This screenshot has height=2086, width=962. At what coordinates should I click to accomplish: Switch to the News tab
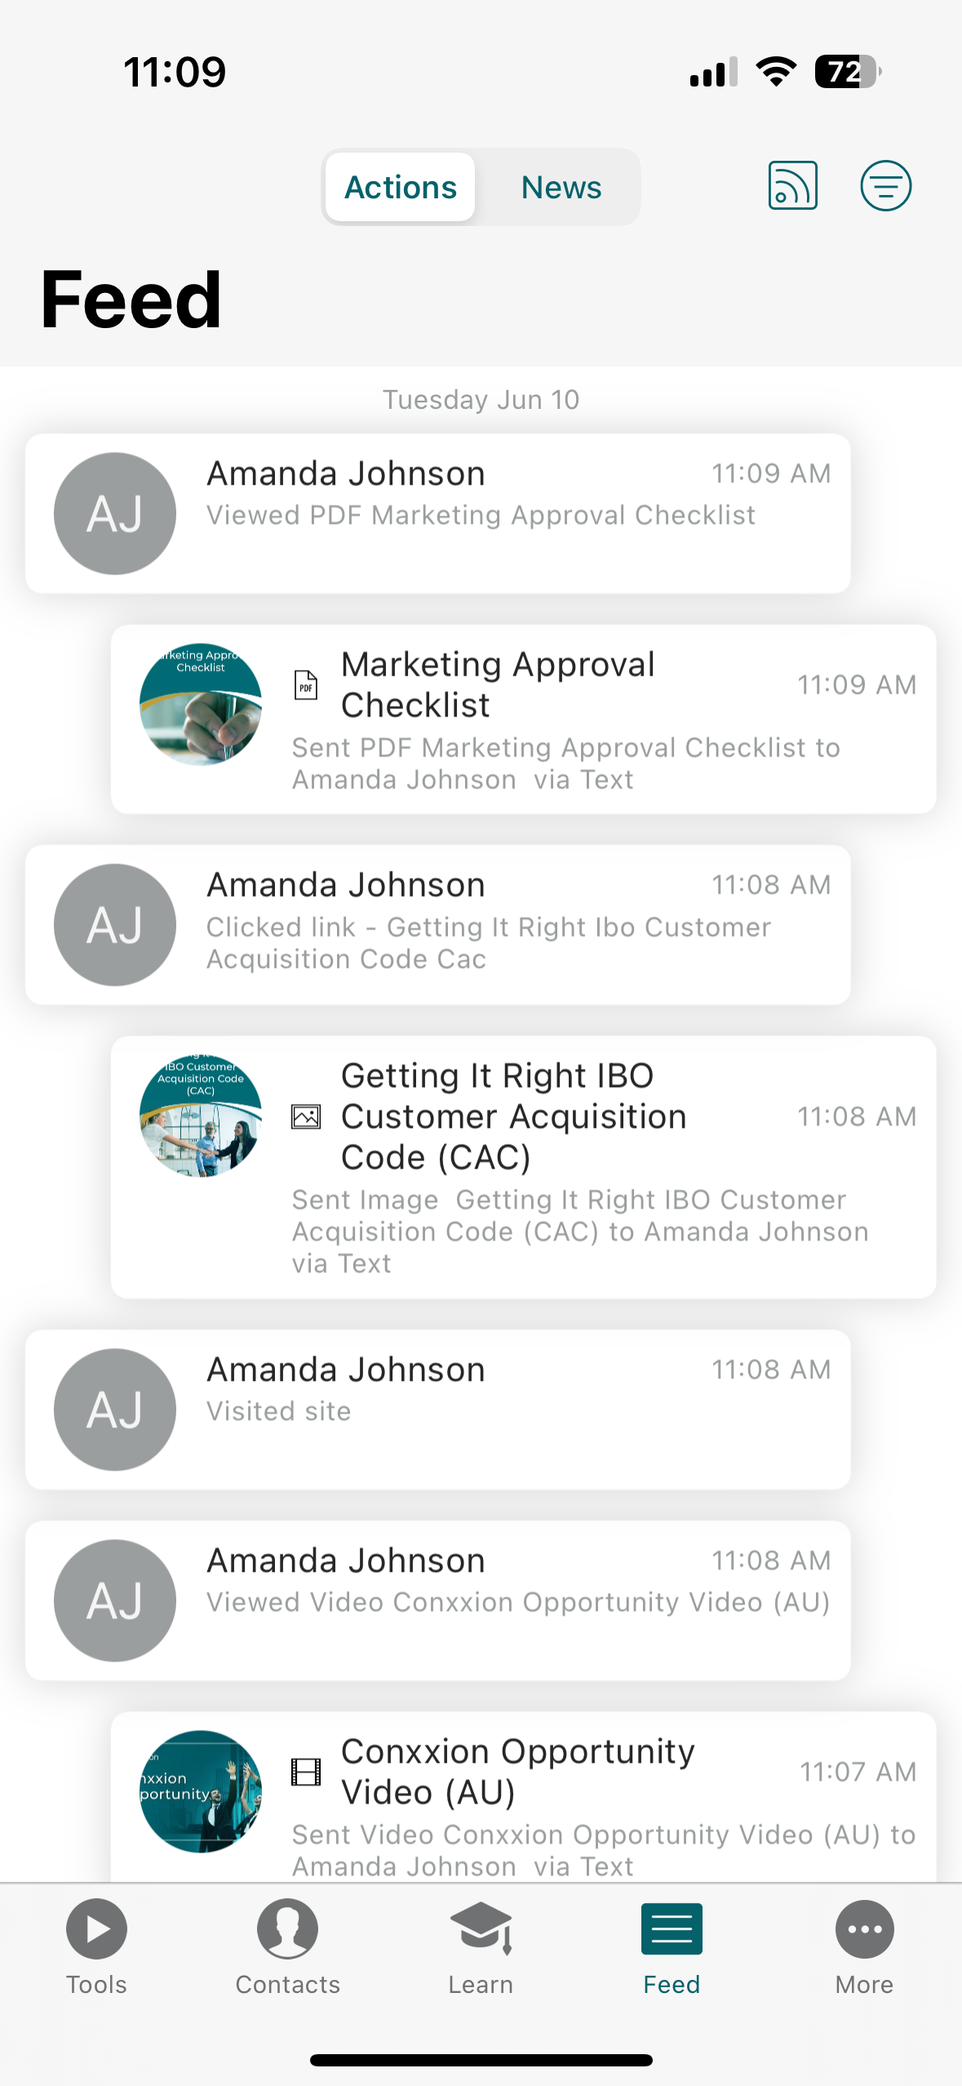pos(561,187)
